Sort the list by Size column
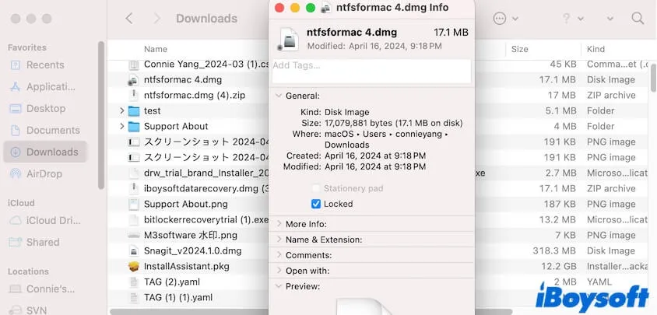The height and width of the screenshot is (315, 657). click(x=519, y=49)
